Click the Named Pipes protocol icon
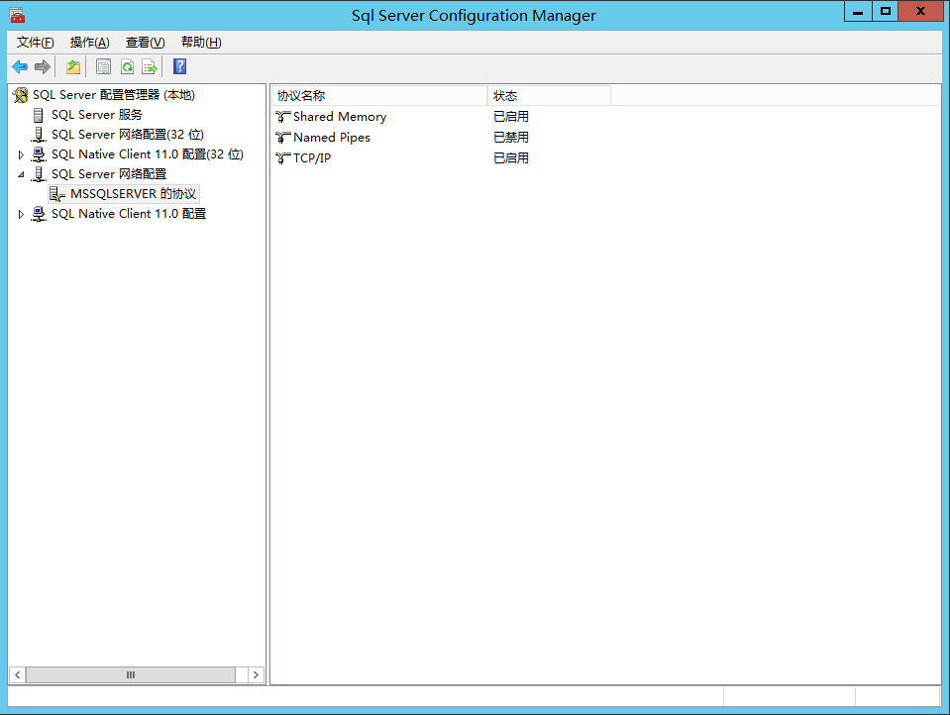This screenshot has height=715, width=950. pos(283,138)
